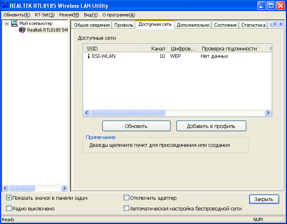Select Мой компьютер tree label
The height and width of the screenshot is (224, 287).
pyautogui.click(x=36, y=23)
